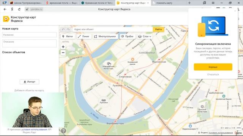This screenshot has width=243, height=136.
Task: Switch to the Временная почта от Temp tab
Action: coord(97,3)
